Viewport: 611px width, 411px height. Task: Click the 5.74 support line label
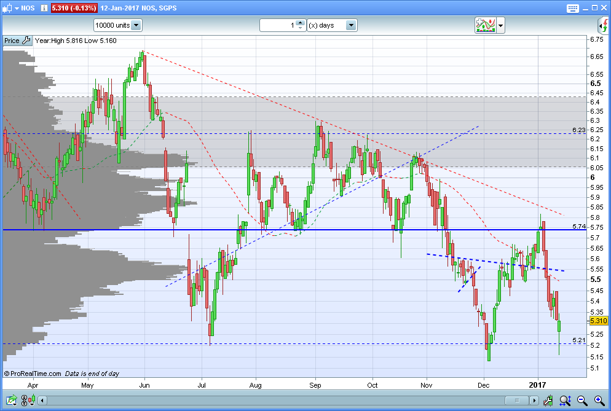point(578,226)
